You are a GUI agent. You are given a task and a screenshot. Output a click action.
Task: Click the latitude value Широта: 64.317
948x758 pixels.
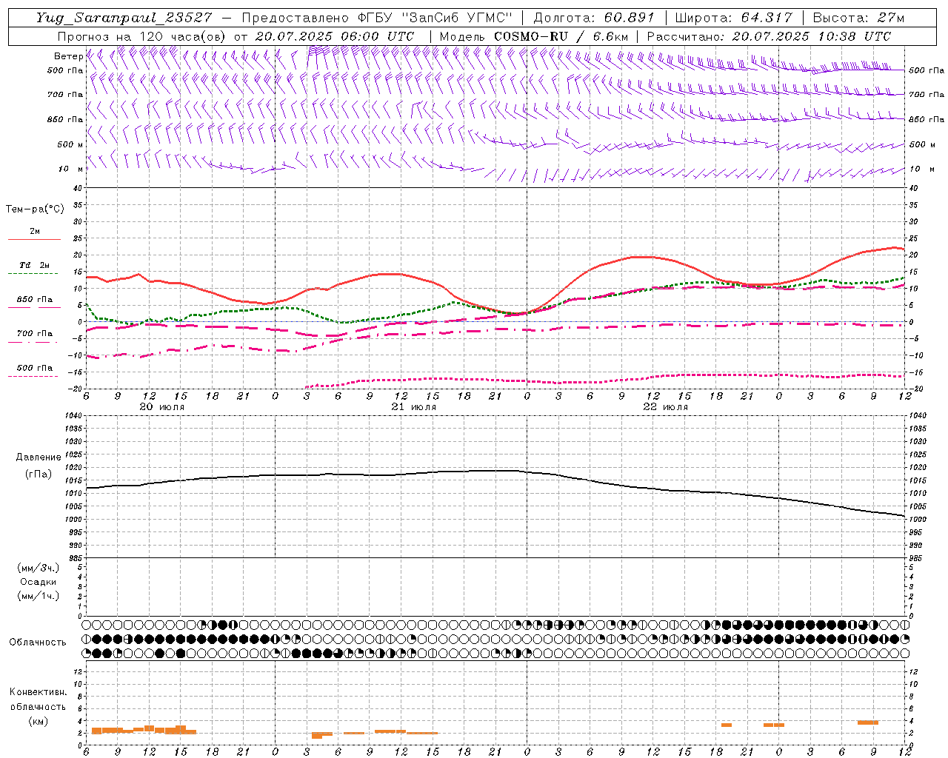[734, 18]
